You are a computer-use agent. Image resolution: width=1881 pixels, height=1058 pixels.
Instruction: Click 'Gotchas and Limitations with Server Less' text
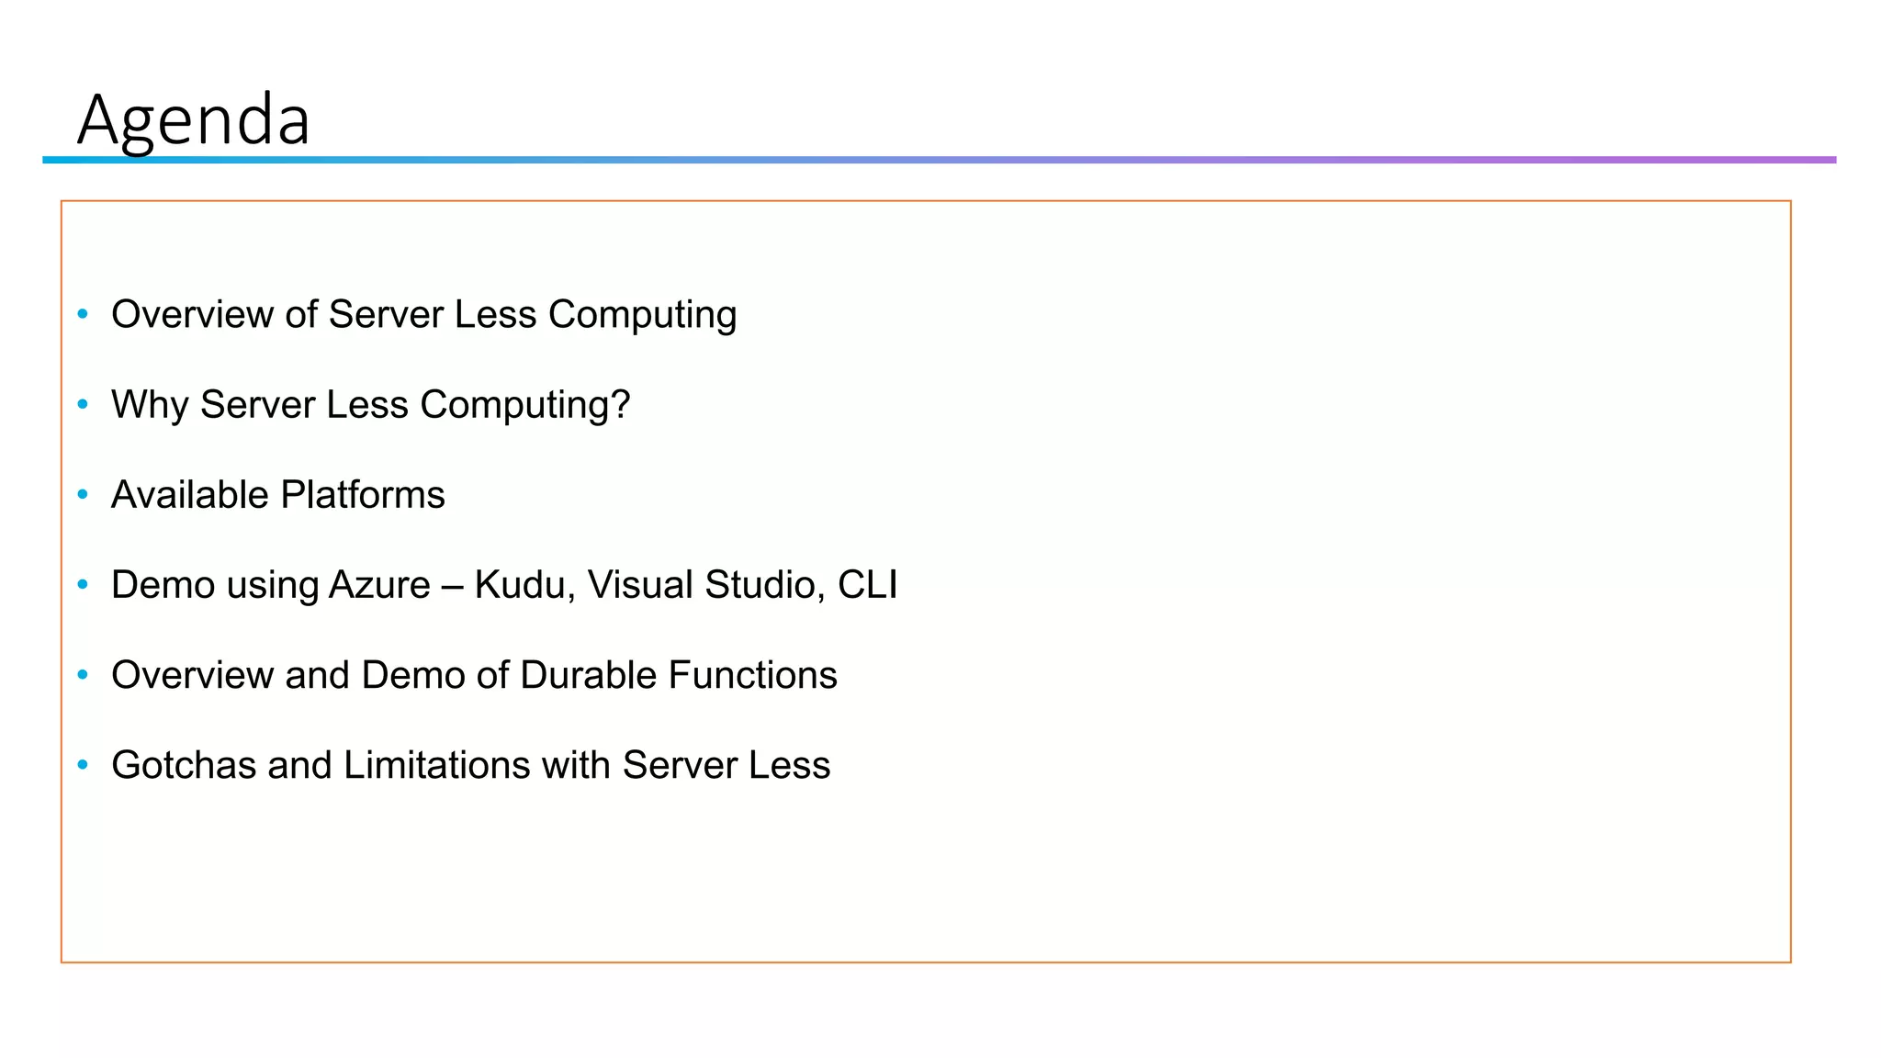(x=470, y=765)
